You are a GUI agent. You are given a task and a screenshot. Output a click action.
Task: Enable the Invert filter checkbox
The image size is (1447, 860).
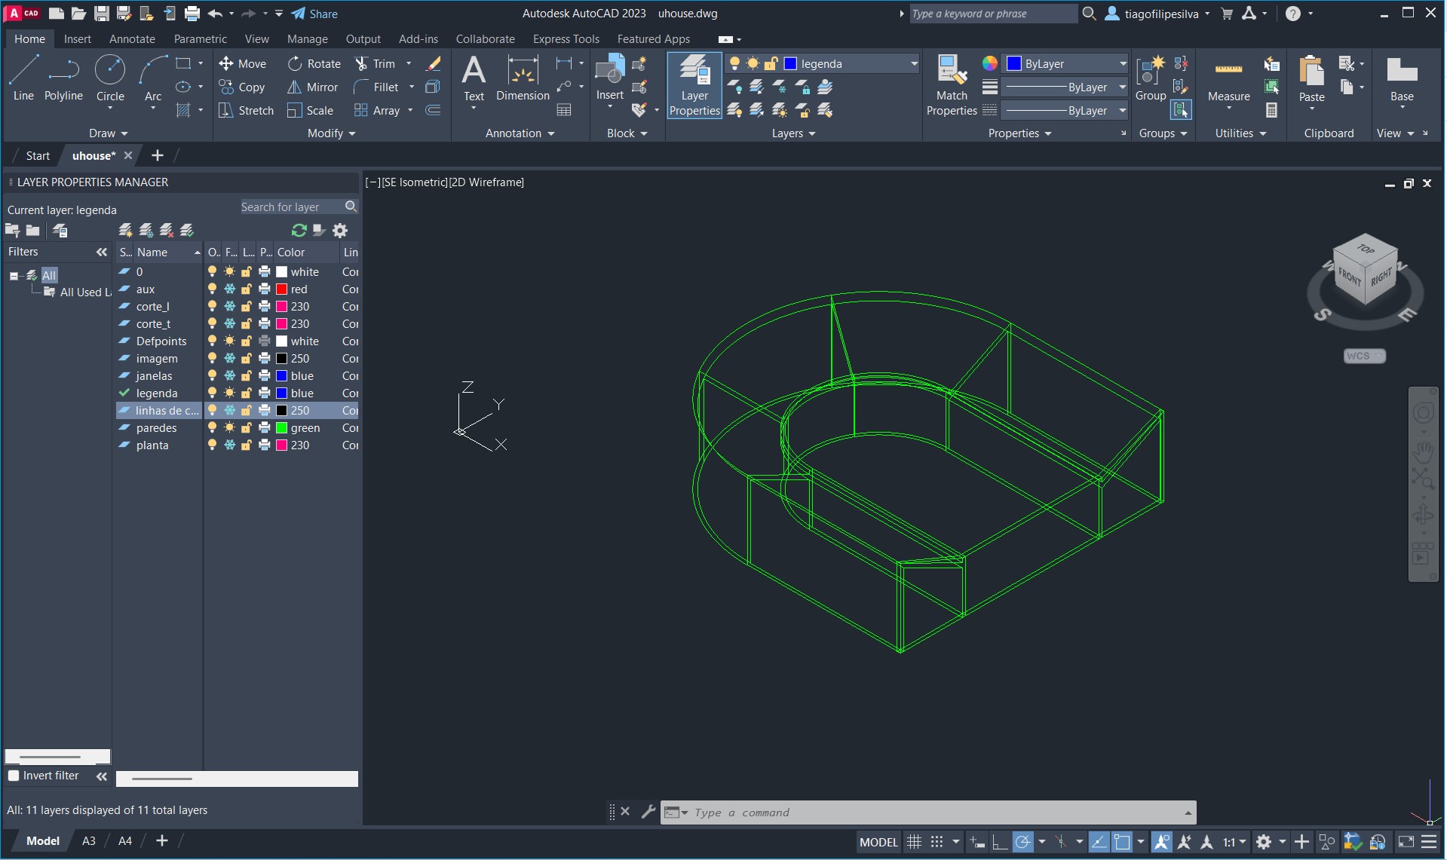point(14,776)
